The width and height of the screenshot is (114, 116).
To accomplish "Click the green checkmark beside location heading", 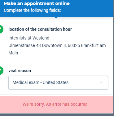I will (1, 29).
